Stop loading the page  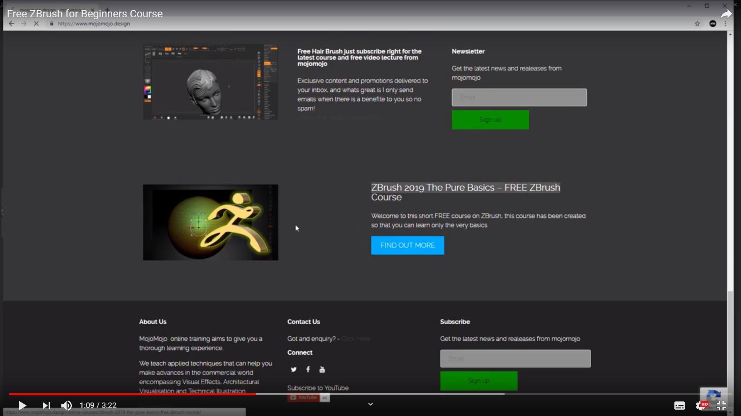click(x=36, y=23)
